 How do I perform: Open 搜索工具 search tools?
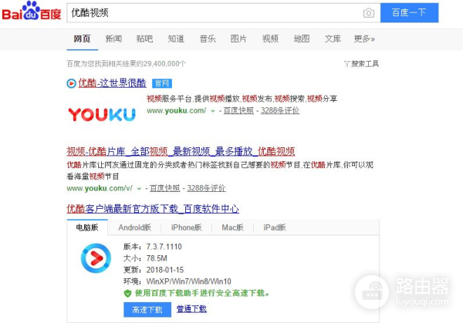click(365, 64)
